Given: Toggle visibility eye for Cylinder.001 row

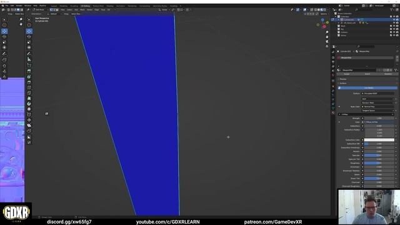Looking at the screenshot, I should point(394,19).
